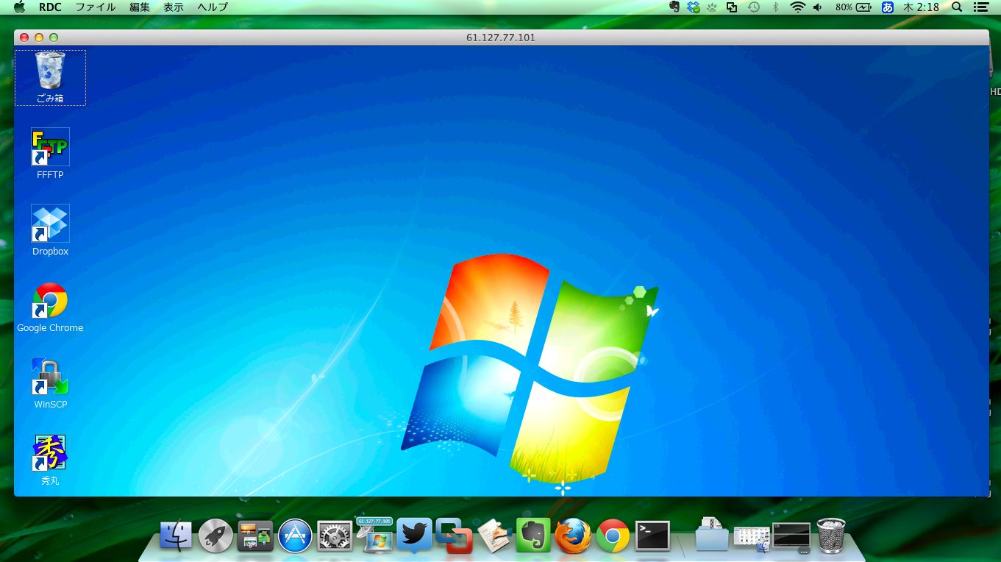Open the 編集 menu
1001x562 pixels.
(x=140, y=7)
